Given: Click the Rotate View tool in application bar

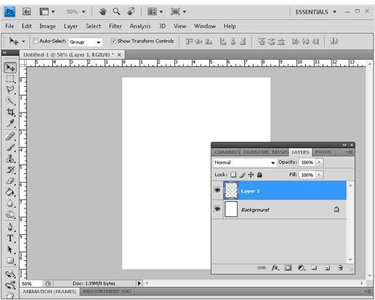Looking at the screenshot, I should [131, 11].
